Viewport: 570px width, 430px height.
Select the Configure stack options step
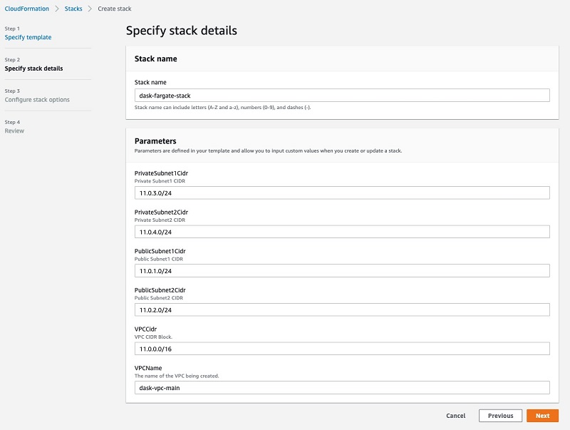click(x=37, y=100)
